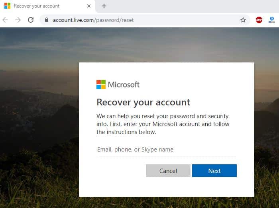Click the Cancel button
279x208 pixels.
(x=168, y=171)
